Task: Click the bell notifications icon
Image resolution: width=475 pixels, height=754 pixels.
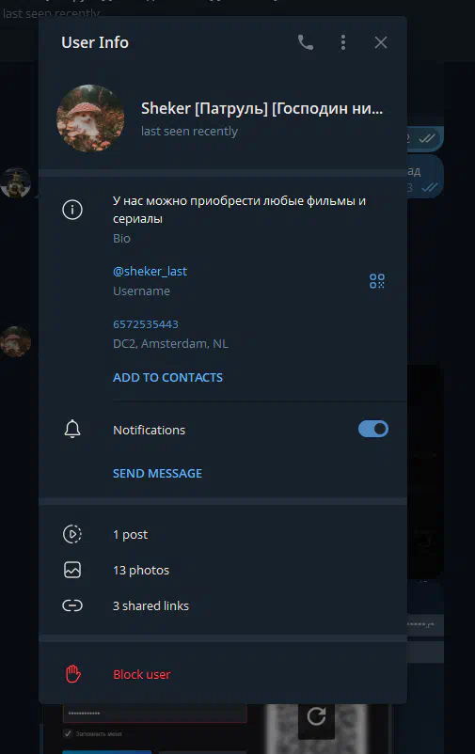Action: pos(72,429)
